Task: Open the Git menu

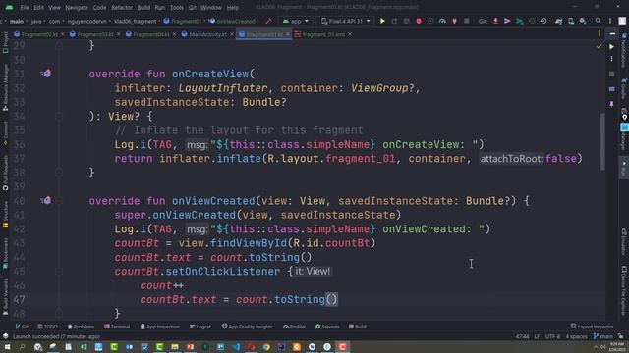Action: point(193,7)
